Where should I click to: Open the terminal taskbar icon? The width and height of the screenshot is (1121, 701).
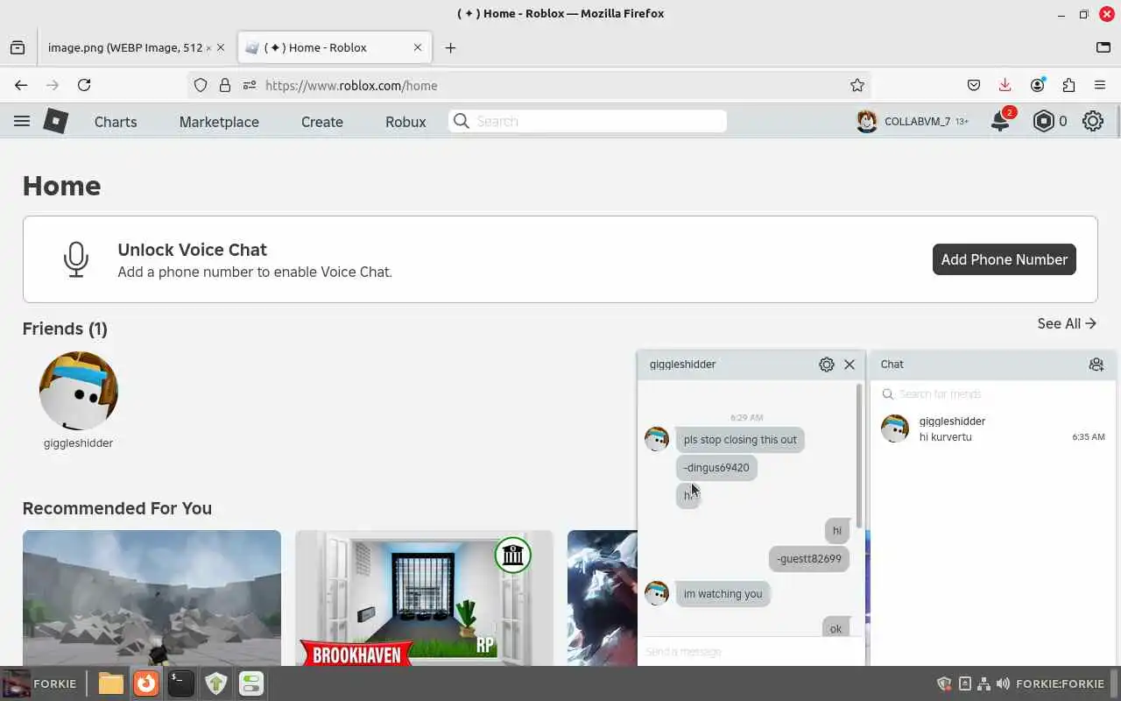(180, 683)
